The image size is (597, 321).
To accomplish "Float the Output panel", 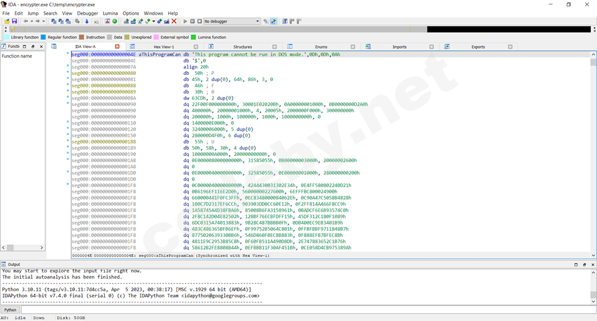I will coord(585,264).
